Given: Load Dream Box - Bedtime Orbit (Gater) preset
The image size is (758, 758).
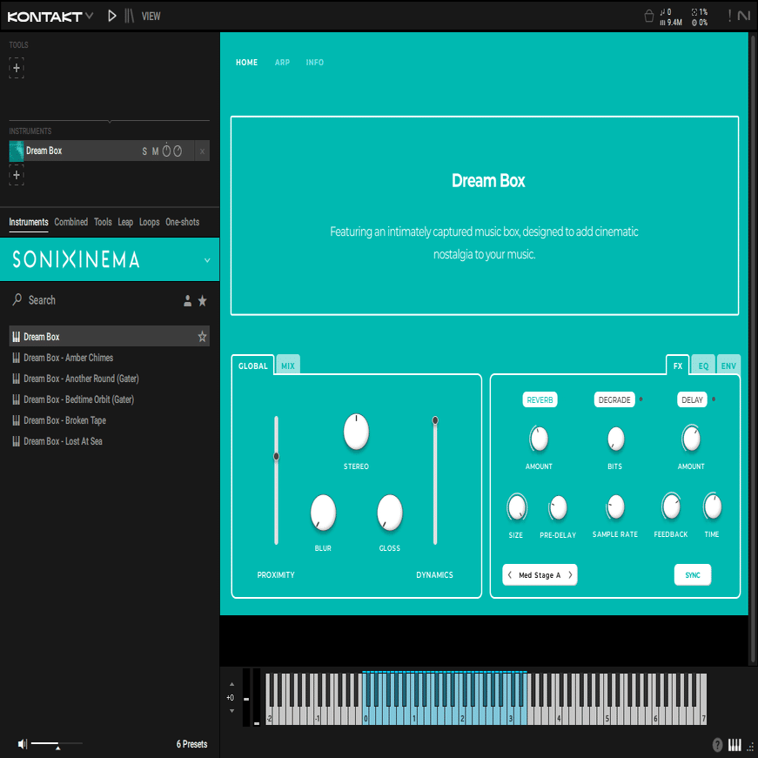Looking at the screenshot, I should coord(110,399).
